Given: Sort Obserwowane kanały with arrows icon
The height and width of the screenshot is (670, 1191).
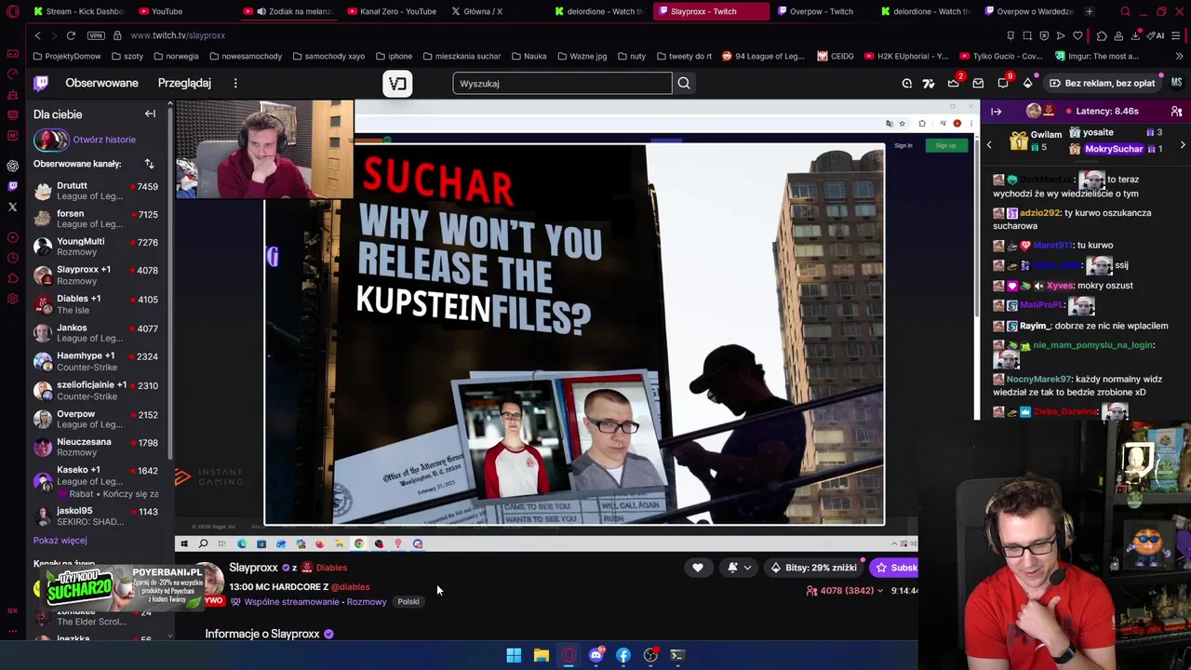Looking at the screenshot, I should pyautogui.click(x=149, y=164).
